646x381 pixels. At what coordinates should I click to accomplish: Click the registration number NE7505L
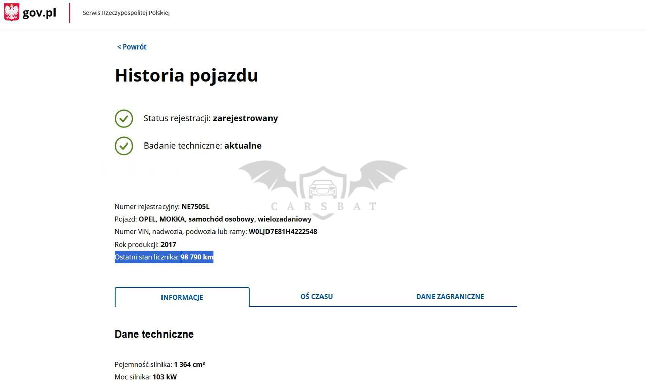click(195, 207)
